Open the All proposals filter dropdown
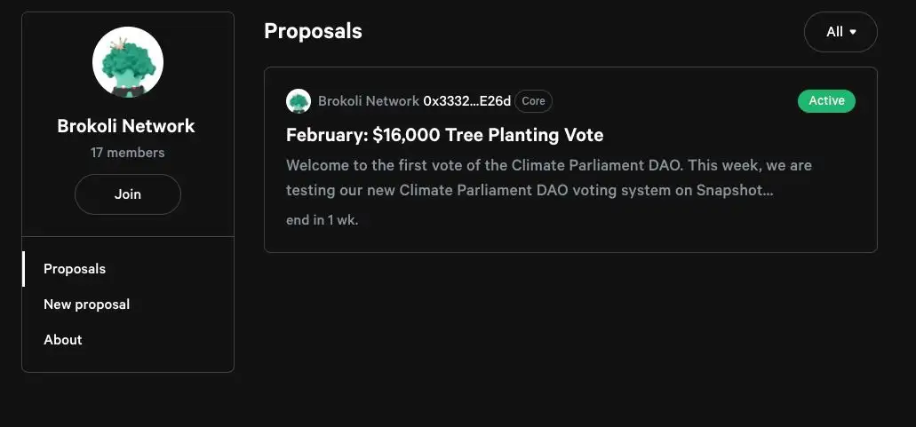 click(840, 32)
